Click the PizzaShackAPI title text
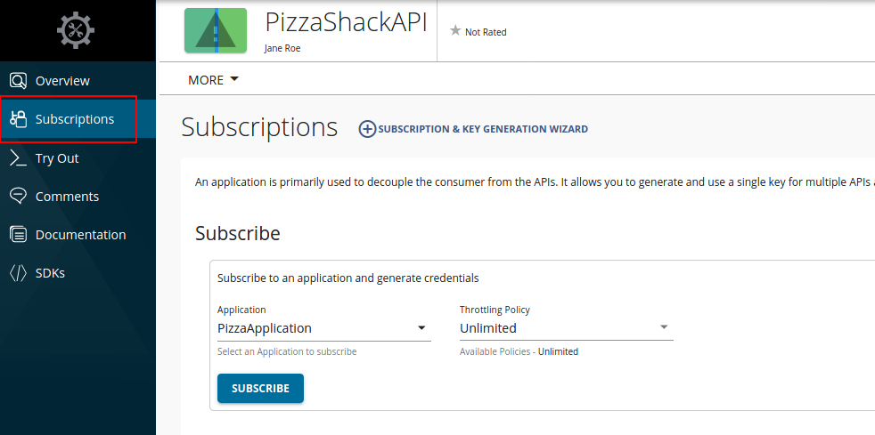The image size is (875, 435). pos(346,22)
